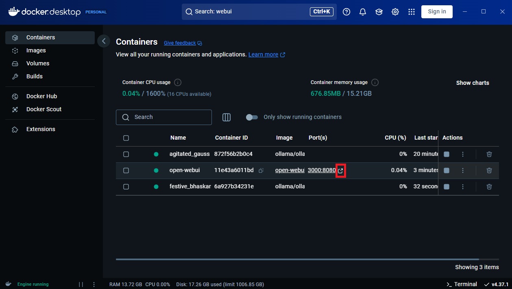Sort by the CPU (%) column header
Viewport: 512px width, 289px height.
[x=395, y=138]
